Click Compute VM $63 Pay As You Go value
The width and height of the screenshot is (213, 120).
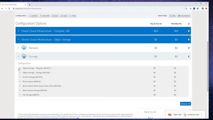(156, 31)
